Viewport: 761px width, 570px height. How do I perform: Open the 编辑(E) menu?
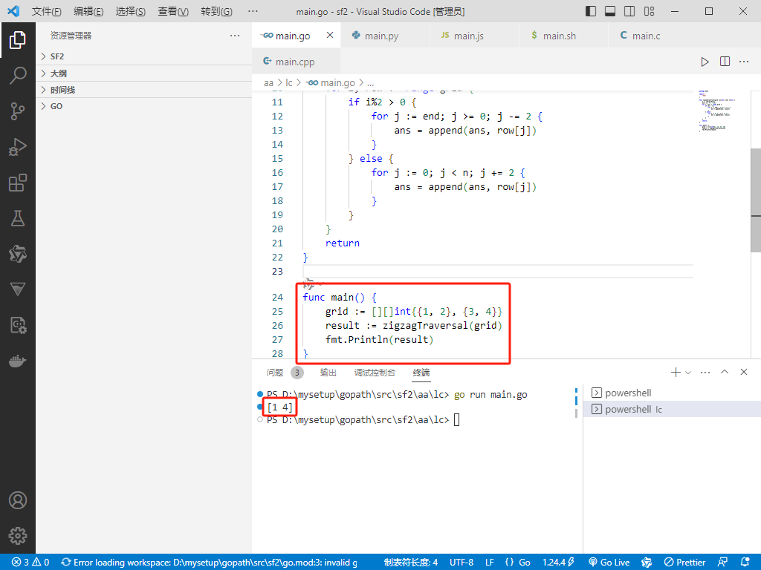[88, 11]
